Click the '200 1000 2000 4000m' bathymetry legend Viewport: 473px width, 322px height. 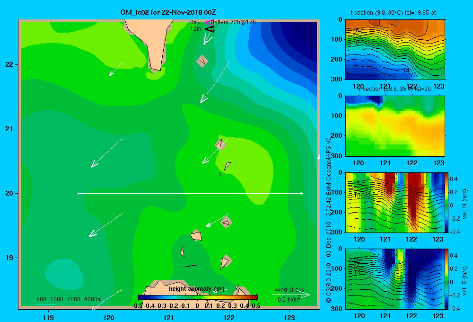coord(69,299)
